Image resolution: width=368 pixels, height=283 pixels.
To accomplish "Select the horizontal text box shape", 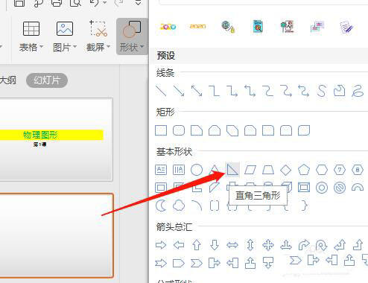I will click(x=161, y=170).
